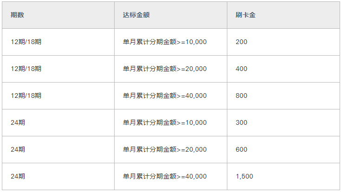Screen dimensions: 341x192
Task: Click the >=20,000 cell in the 400 row
Action: (x=171, y=69)
